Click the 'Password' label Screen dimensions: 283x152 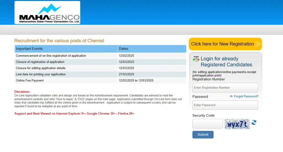point(200,97)
